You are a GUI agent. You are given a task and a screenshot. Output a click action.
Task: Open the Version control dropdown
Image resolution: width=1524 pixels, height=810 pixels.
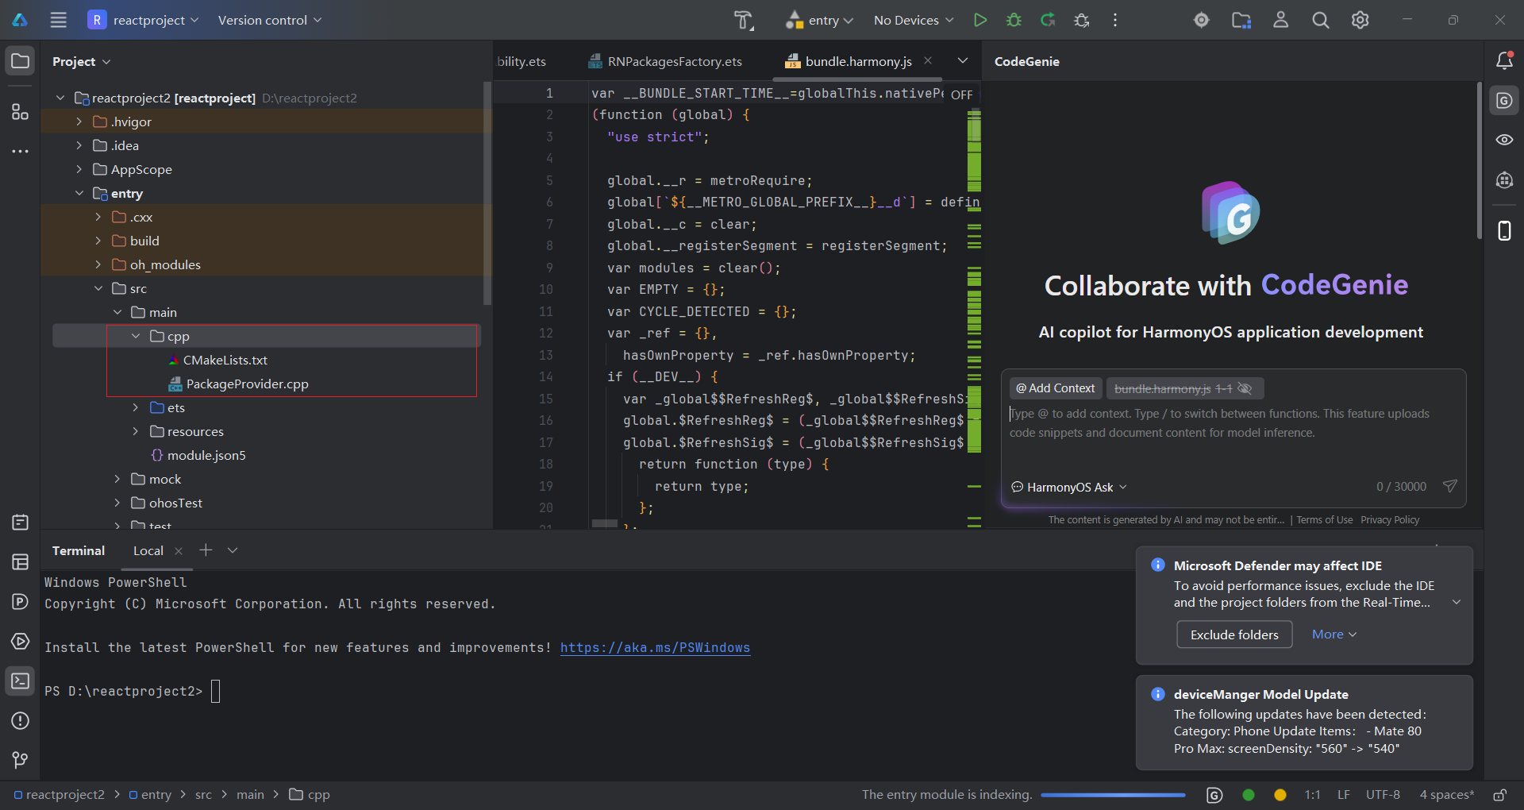270,20
